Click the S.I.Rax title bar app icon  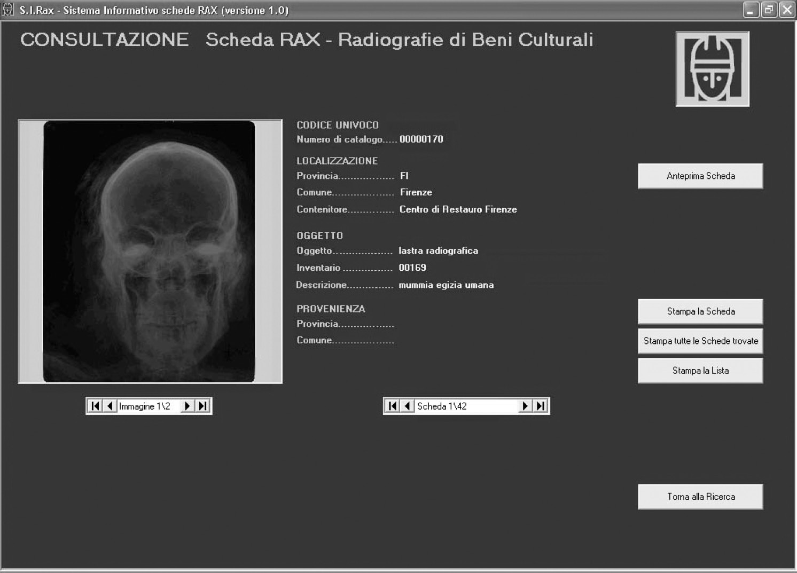8,10
